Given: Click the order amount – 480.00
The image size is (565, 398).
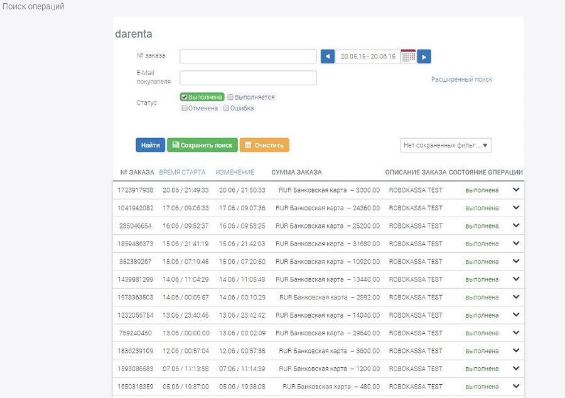Looking at the screenshot, I should [367, 387].
